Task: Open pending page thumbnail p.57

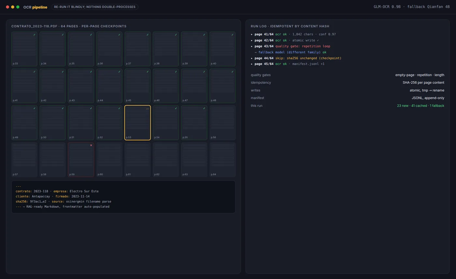Action: pyautogui.click(x=24, y=160)
